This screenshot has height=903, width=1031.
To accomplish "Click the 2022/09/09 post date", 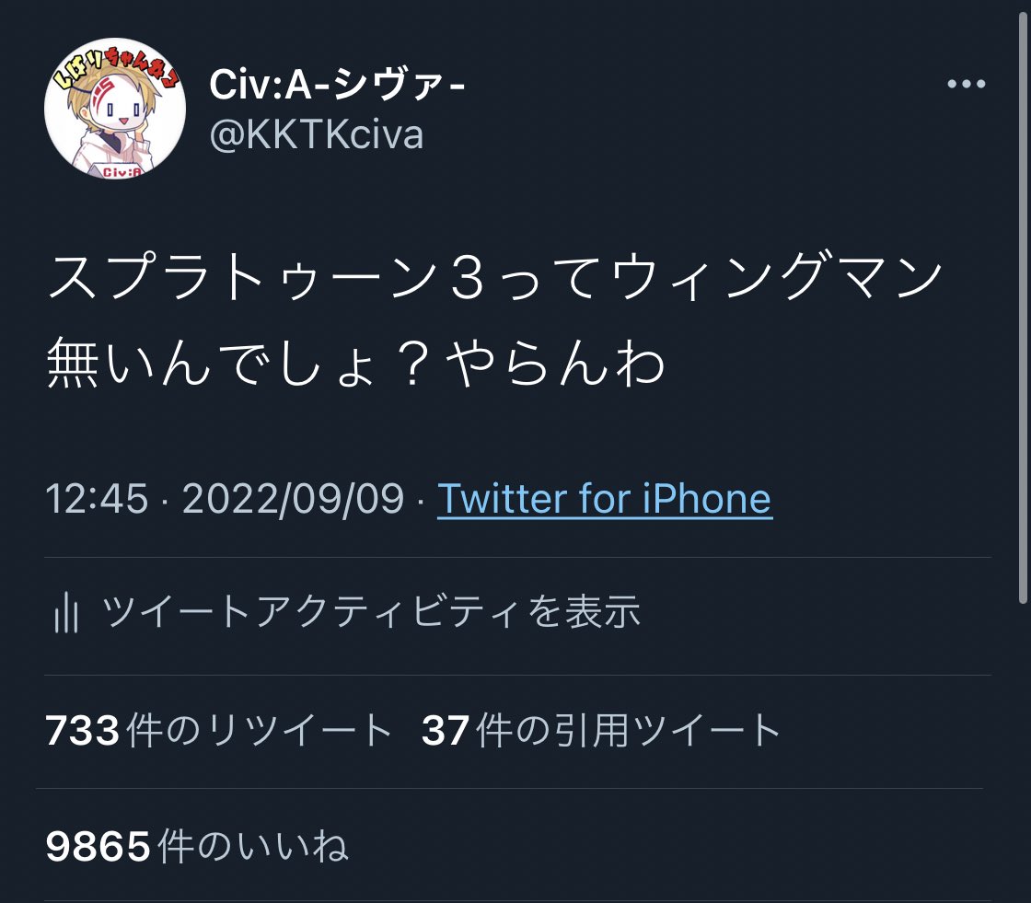I will 293,499.
